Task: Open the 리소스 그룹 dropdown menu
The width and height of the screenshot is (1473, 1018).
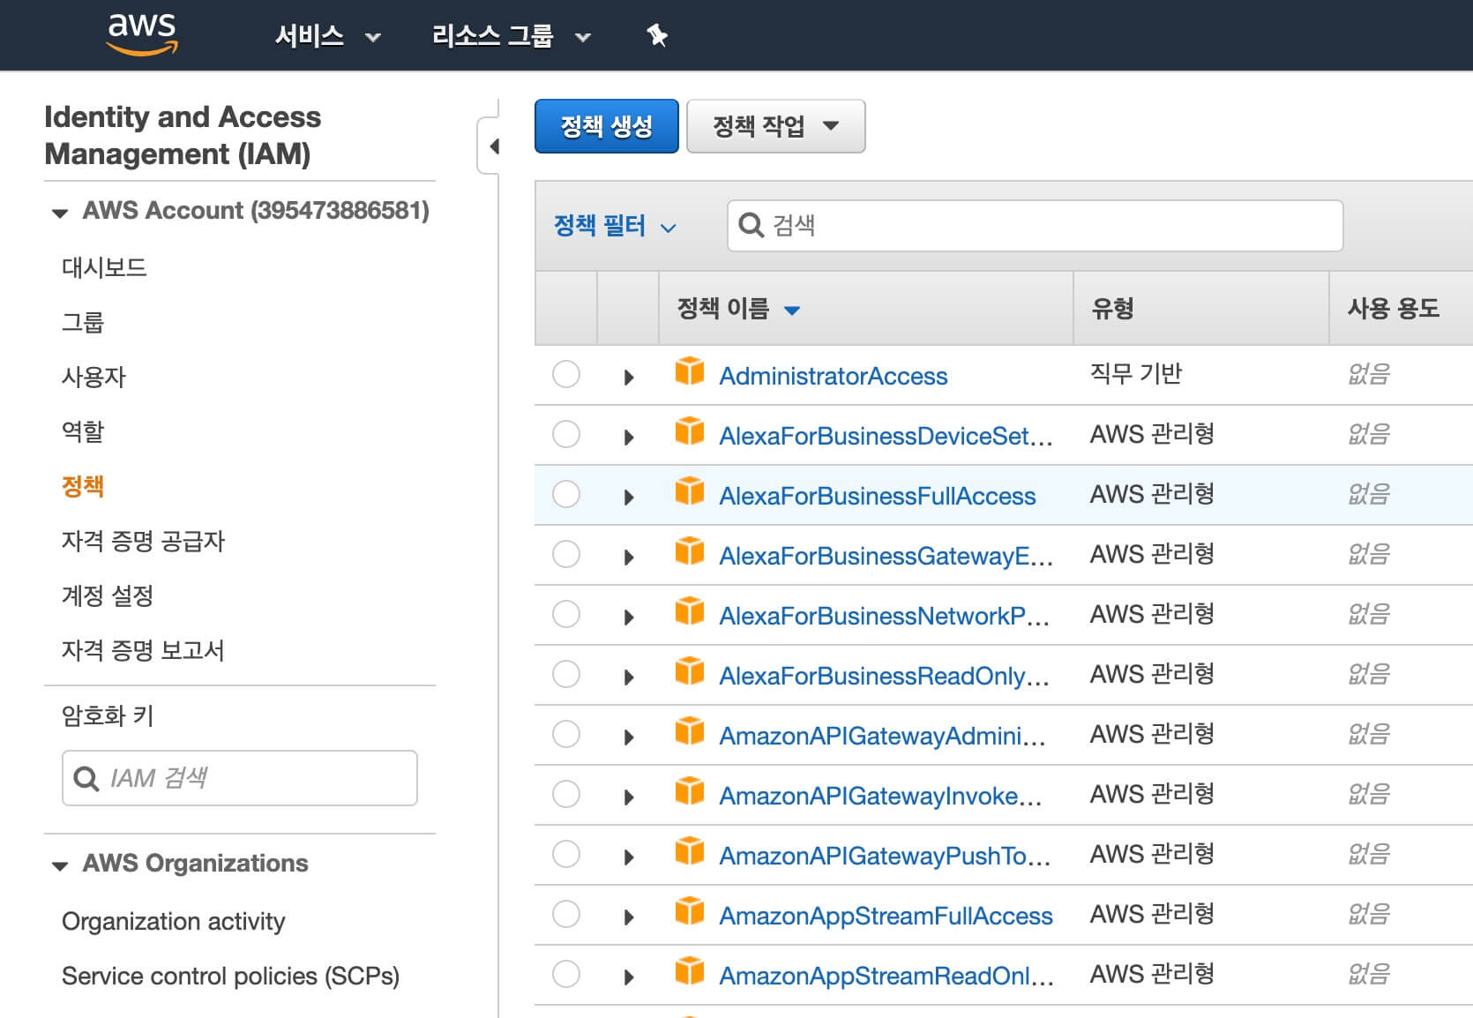Action: 511,36
